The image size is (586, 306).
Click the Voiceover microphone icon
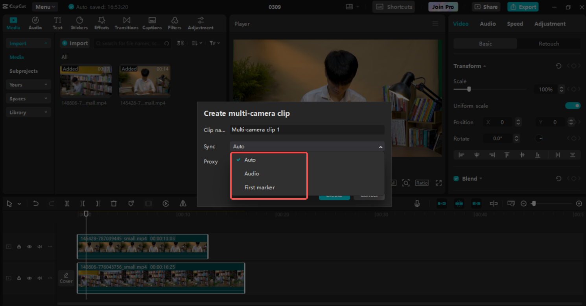click(x=417, y=204)
